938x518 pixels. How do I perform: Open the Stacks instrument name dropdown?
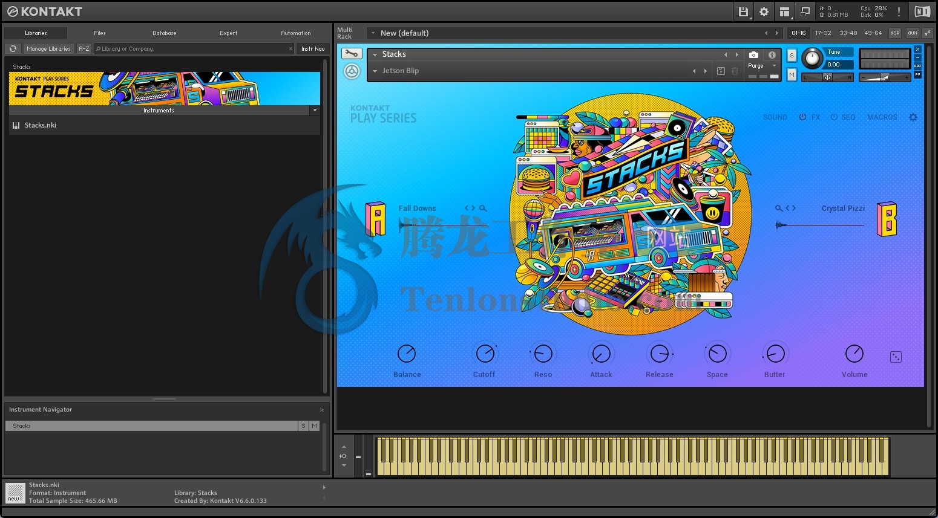tap(375, 54)
